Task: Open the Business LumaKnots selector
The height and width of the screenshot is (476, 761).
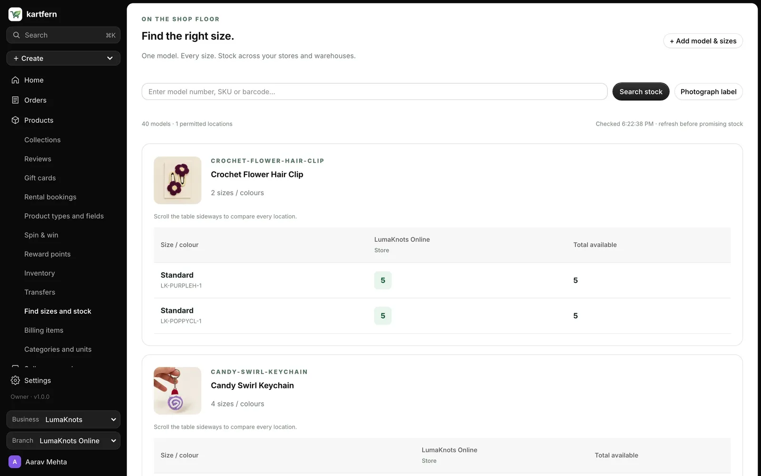Action: [63, 419]
